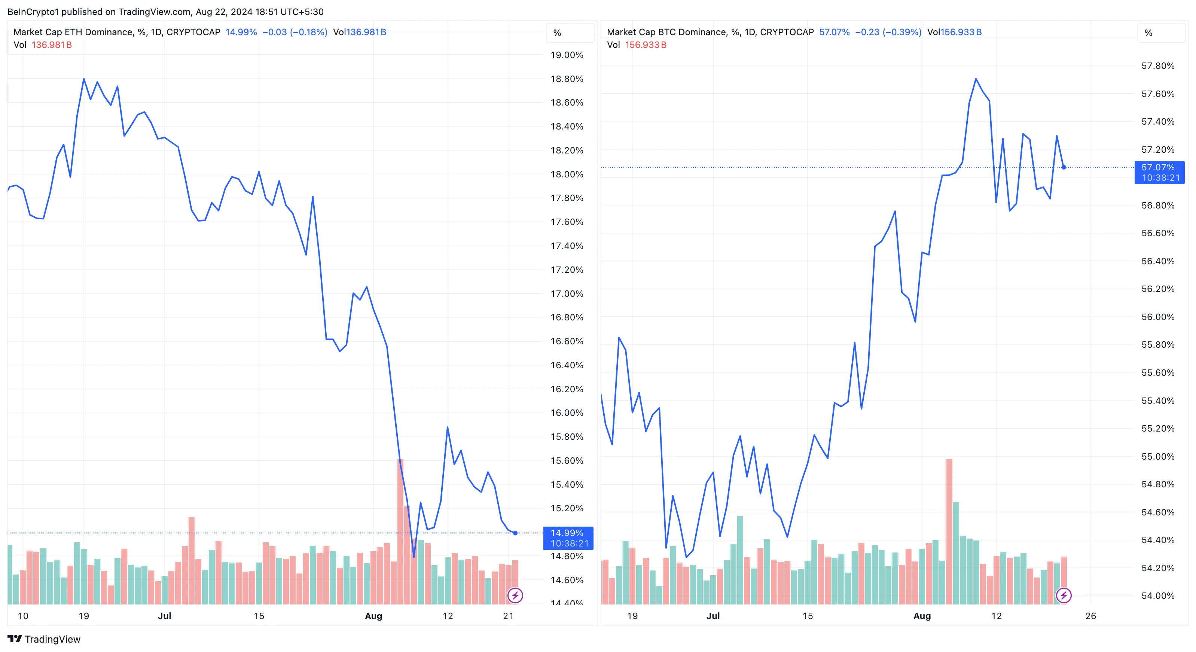The height and width of the screenshot is (652, 1196).
Task: Open the % scale box on BTC chart
Action: (1160, 33)
